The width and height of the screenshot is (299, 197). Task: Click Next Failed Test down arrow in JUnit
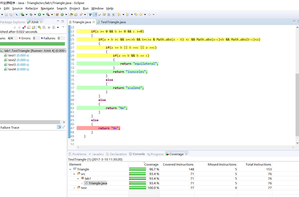(15, 27)
